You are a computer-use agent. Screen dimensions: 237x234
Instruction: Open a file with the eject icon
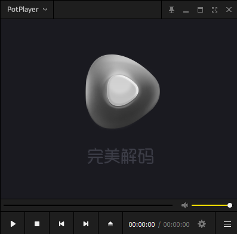110,224
